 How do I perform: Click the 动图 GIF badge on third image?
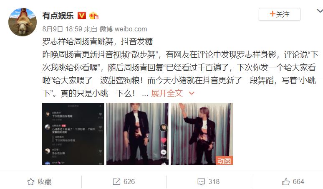pyautogui.click(x=224, y=161)
